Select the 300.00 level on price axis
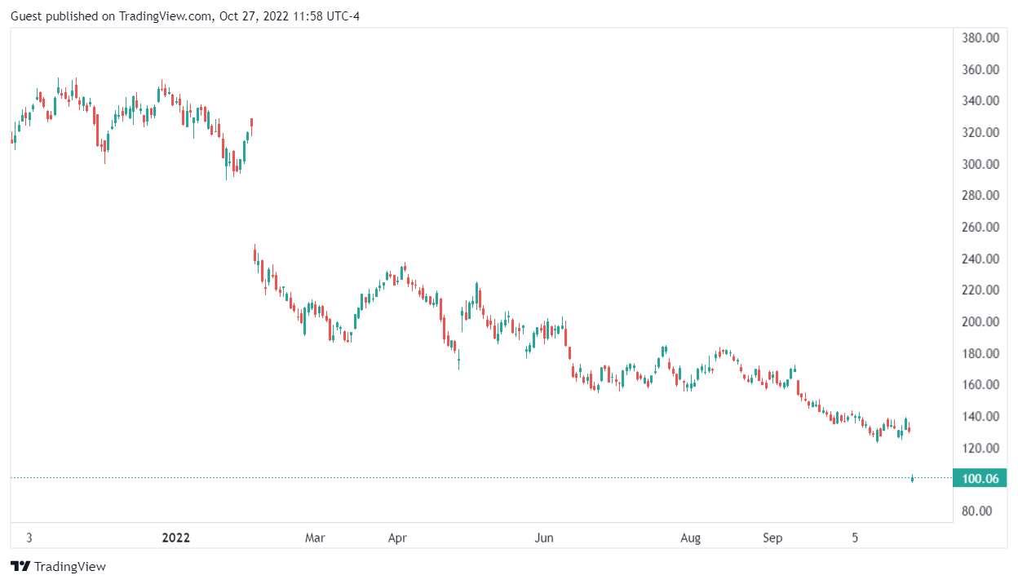 tap(980, 164)
